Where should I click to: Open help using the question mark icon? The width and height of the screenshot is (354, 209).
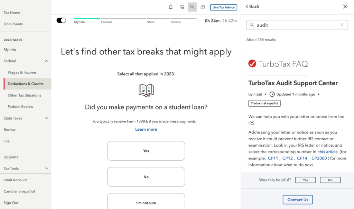click(x=203, y=7)
